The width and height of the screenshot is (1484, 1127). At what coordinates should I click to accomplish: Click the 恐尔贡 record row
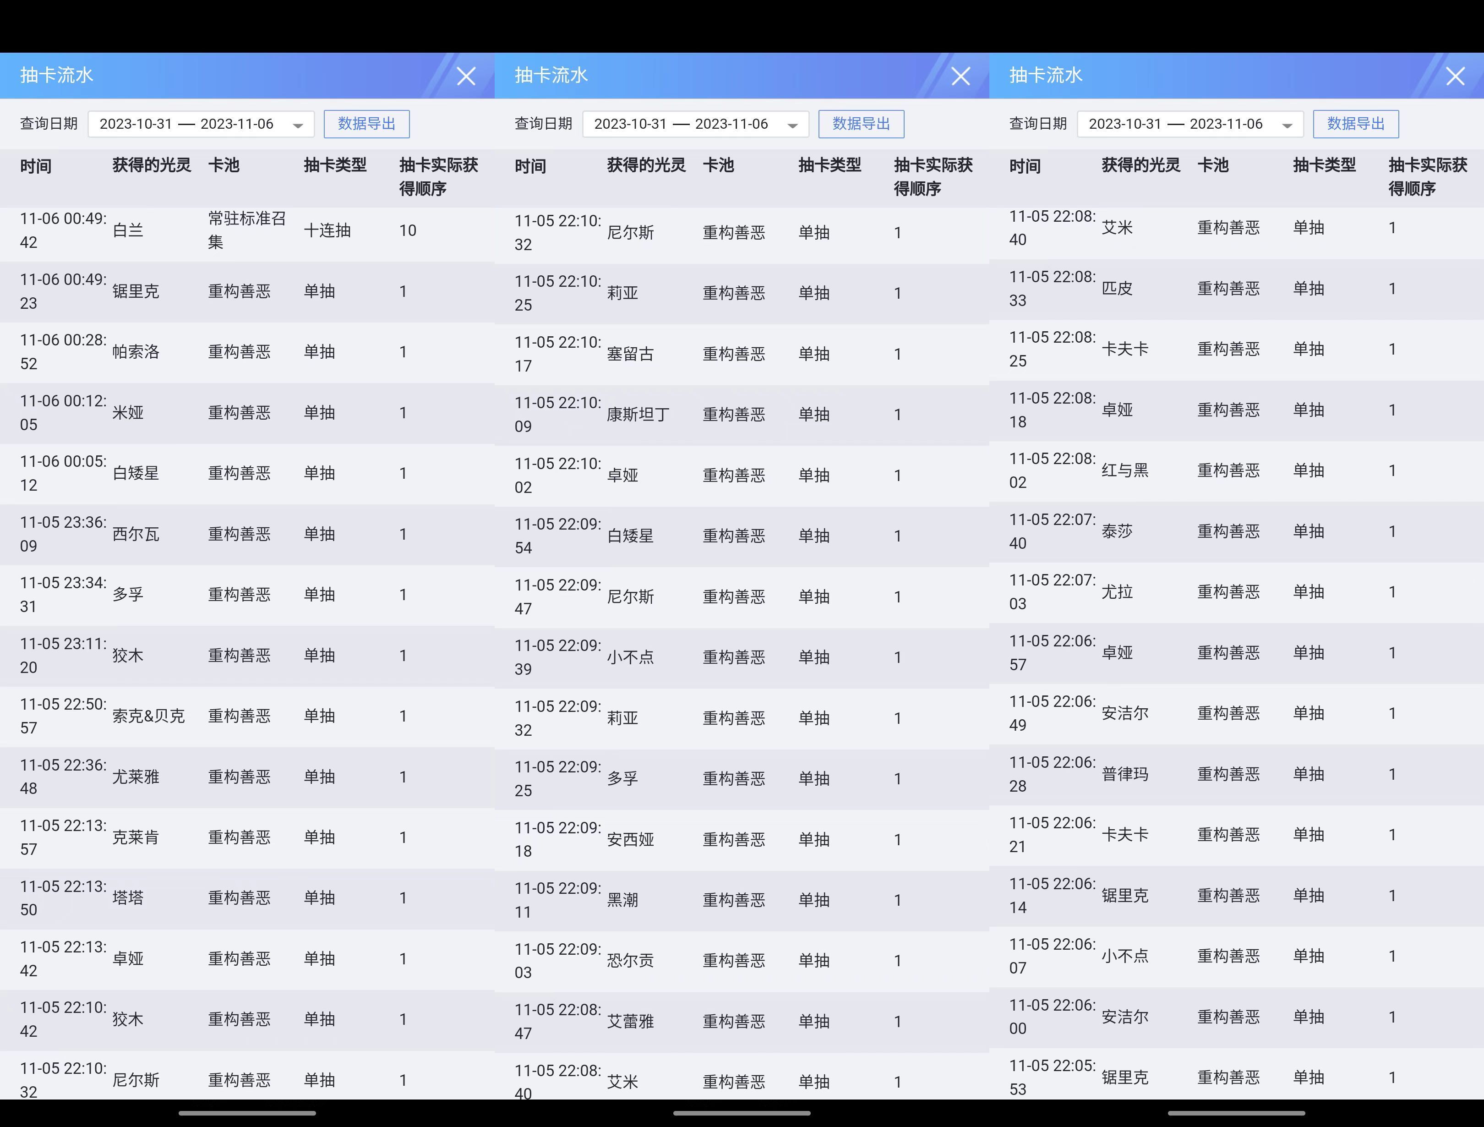click(742, 961)
